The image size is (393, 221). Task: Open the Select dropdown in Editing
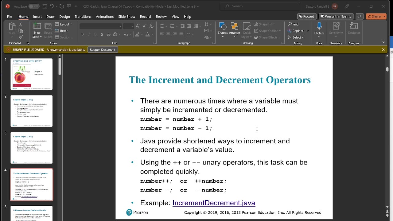pyautogui.click(x=296, y=37)
